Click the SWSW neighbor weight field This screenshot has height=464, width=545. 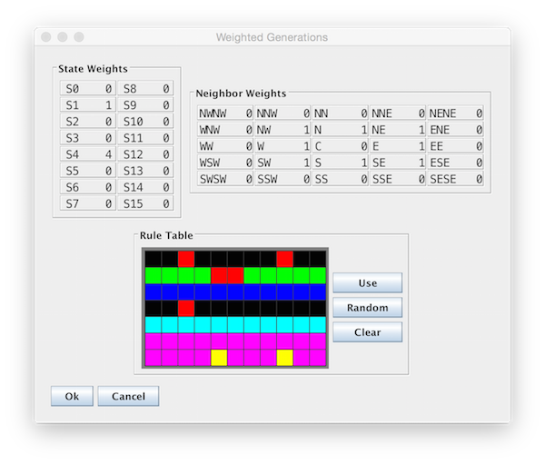coord(225,179)
